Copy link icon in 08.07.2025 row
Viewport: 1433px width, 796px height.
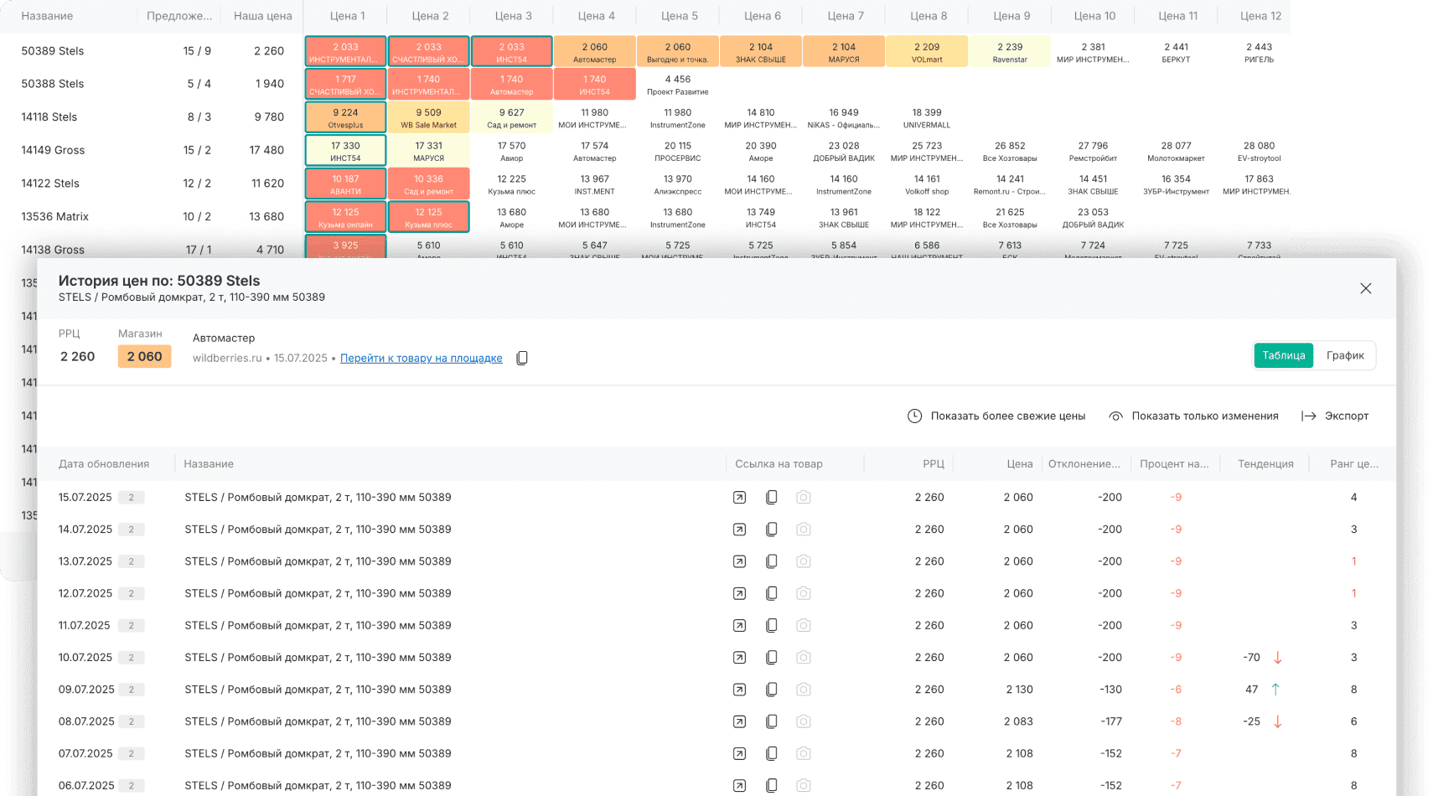[771, 721]
